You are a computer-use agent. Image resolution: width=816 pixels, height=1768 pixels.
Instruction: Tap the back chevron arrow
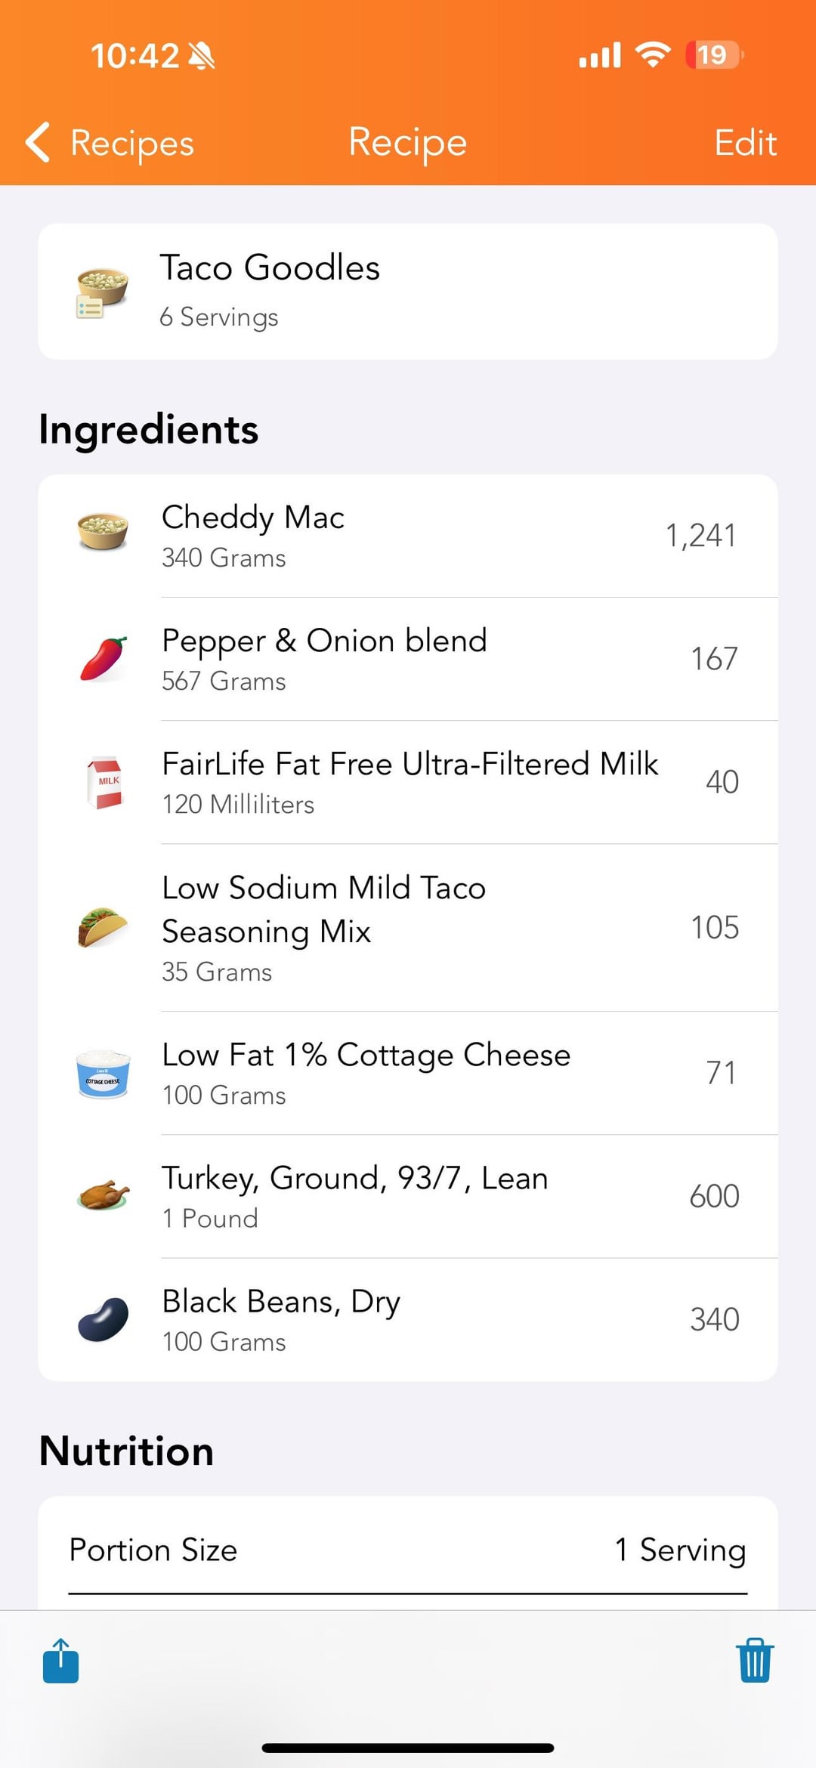coord(38,142)
